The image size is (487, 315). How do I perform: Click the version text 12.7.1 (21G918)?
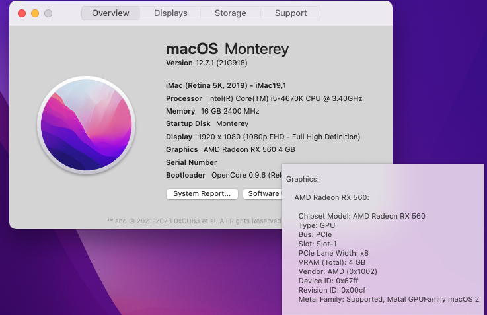[221, 63]
